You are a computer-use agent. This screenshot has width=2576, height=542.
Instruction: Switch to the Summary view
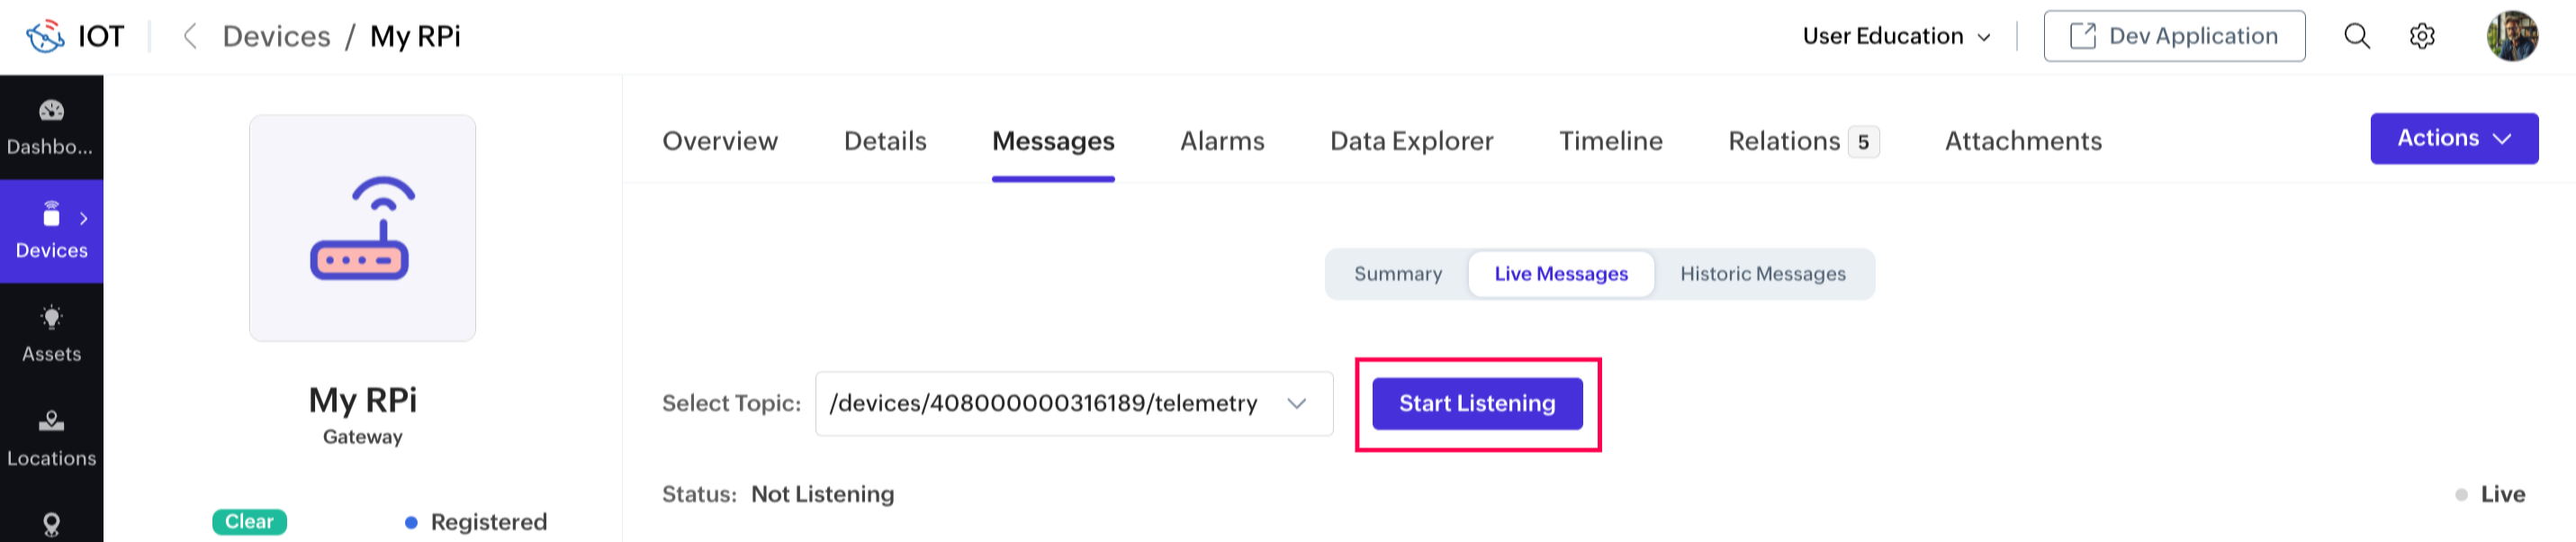tap(1397, 274)
